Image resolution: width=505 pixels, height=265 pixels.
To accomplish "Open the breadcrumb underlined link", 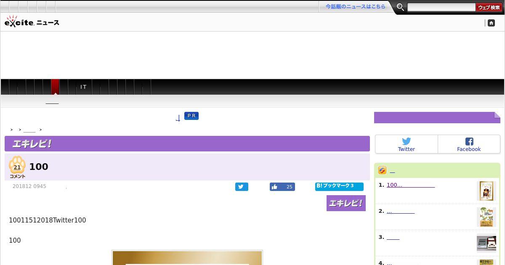I will coord(29,130).
